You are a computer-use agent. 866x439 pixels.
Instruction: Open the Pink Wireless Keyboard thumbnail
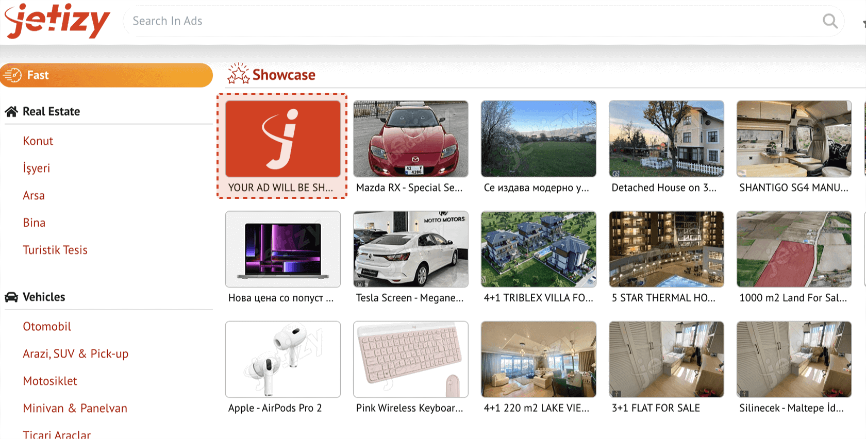pos(411,359)
